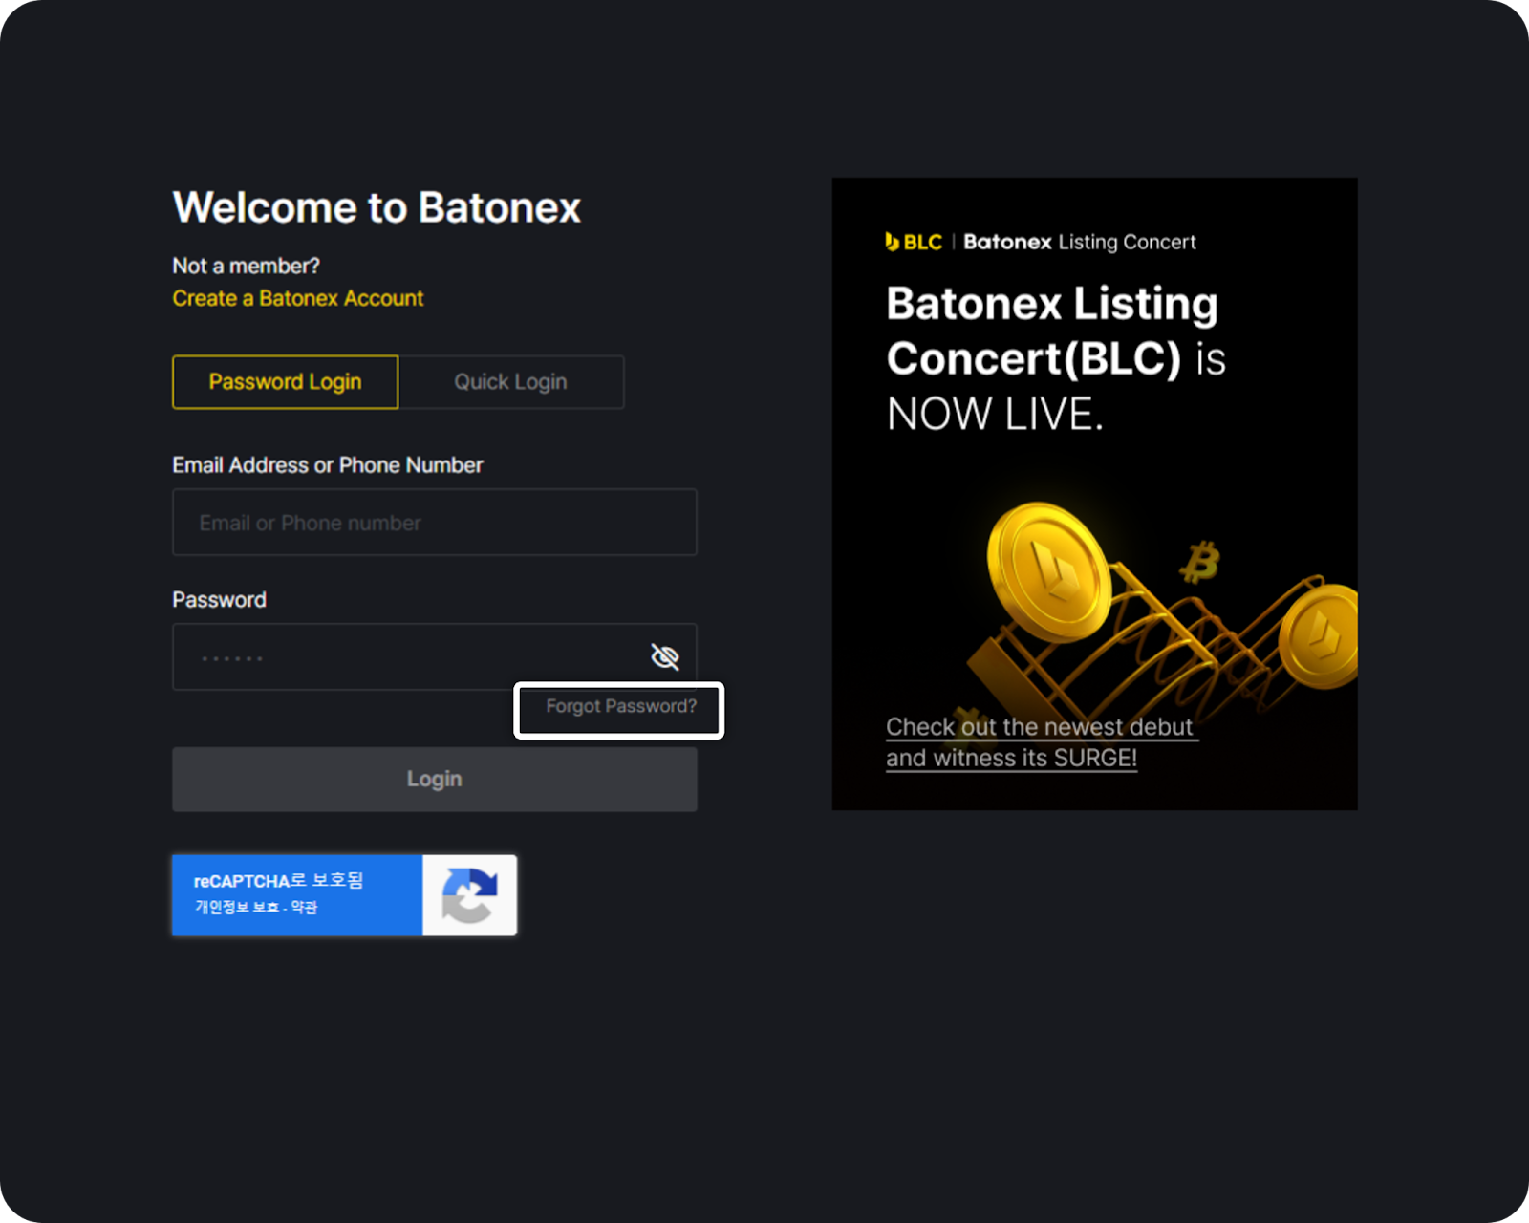
Task: Click the 'Not a member?' text
Action: [246, 266]
